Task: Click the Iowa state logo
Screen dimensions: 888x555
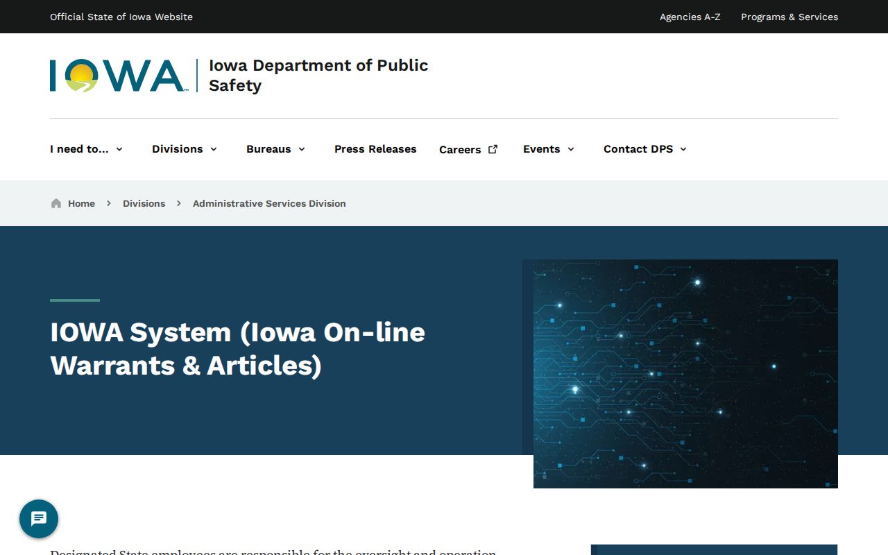Action: point(119,76)
